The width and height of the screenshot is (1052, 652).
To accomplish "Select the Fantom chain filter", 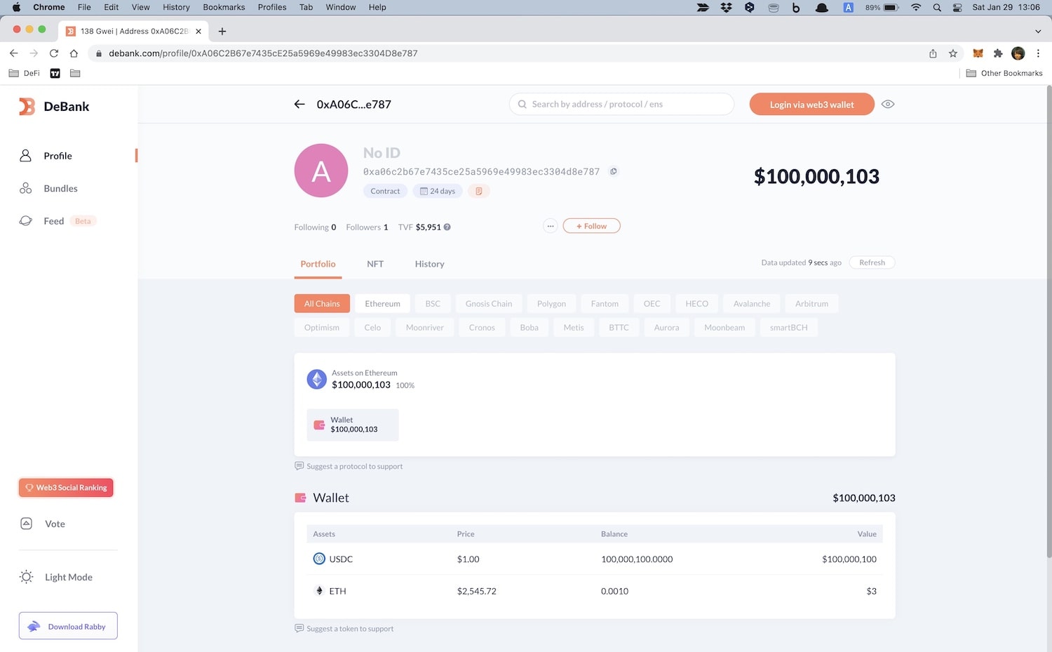I will pos(605,303).
